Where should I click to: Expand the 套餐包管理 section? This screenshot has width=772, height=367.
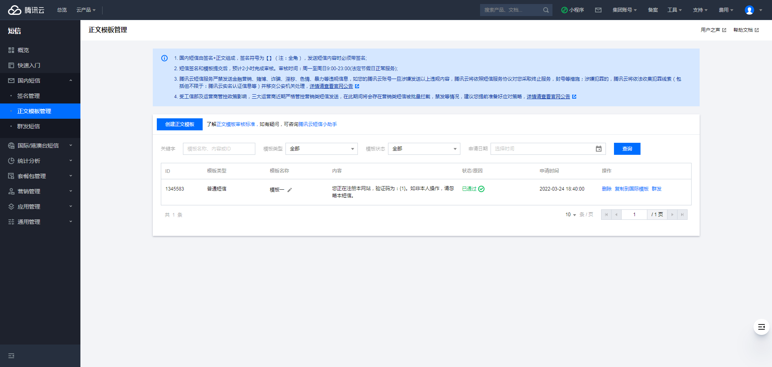click(40, 176)
